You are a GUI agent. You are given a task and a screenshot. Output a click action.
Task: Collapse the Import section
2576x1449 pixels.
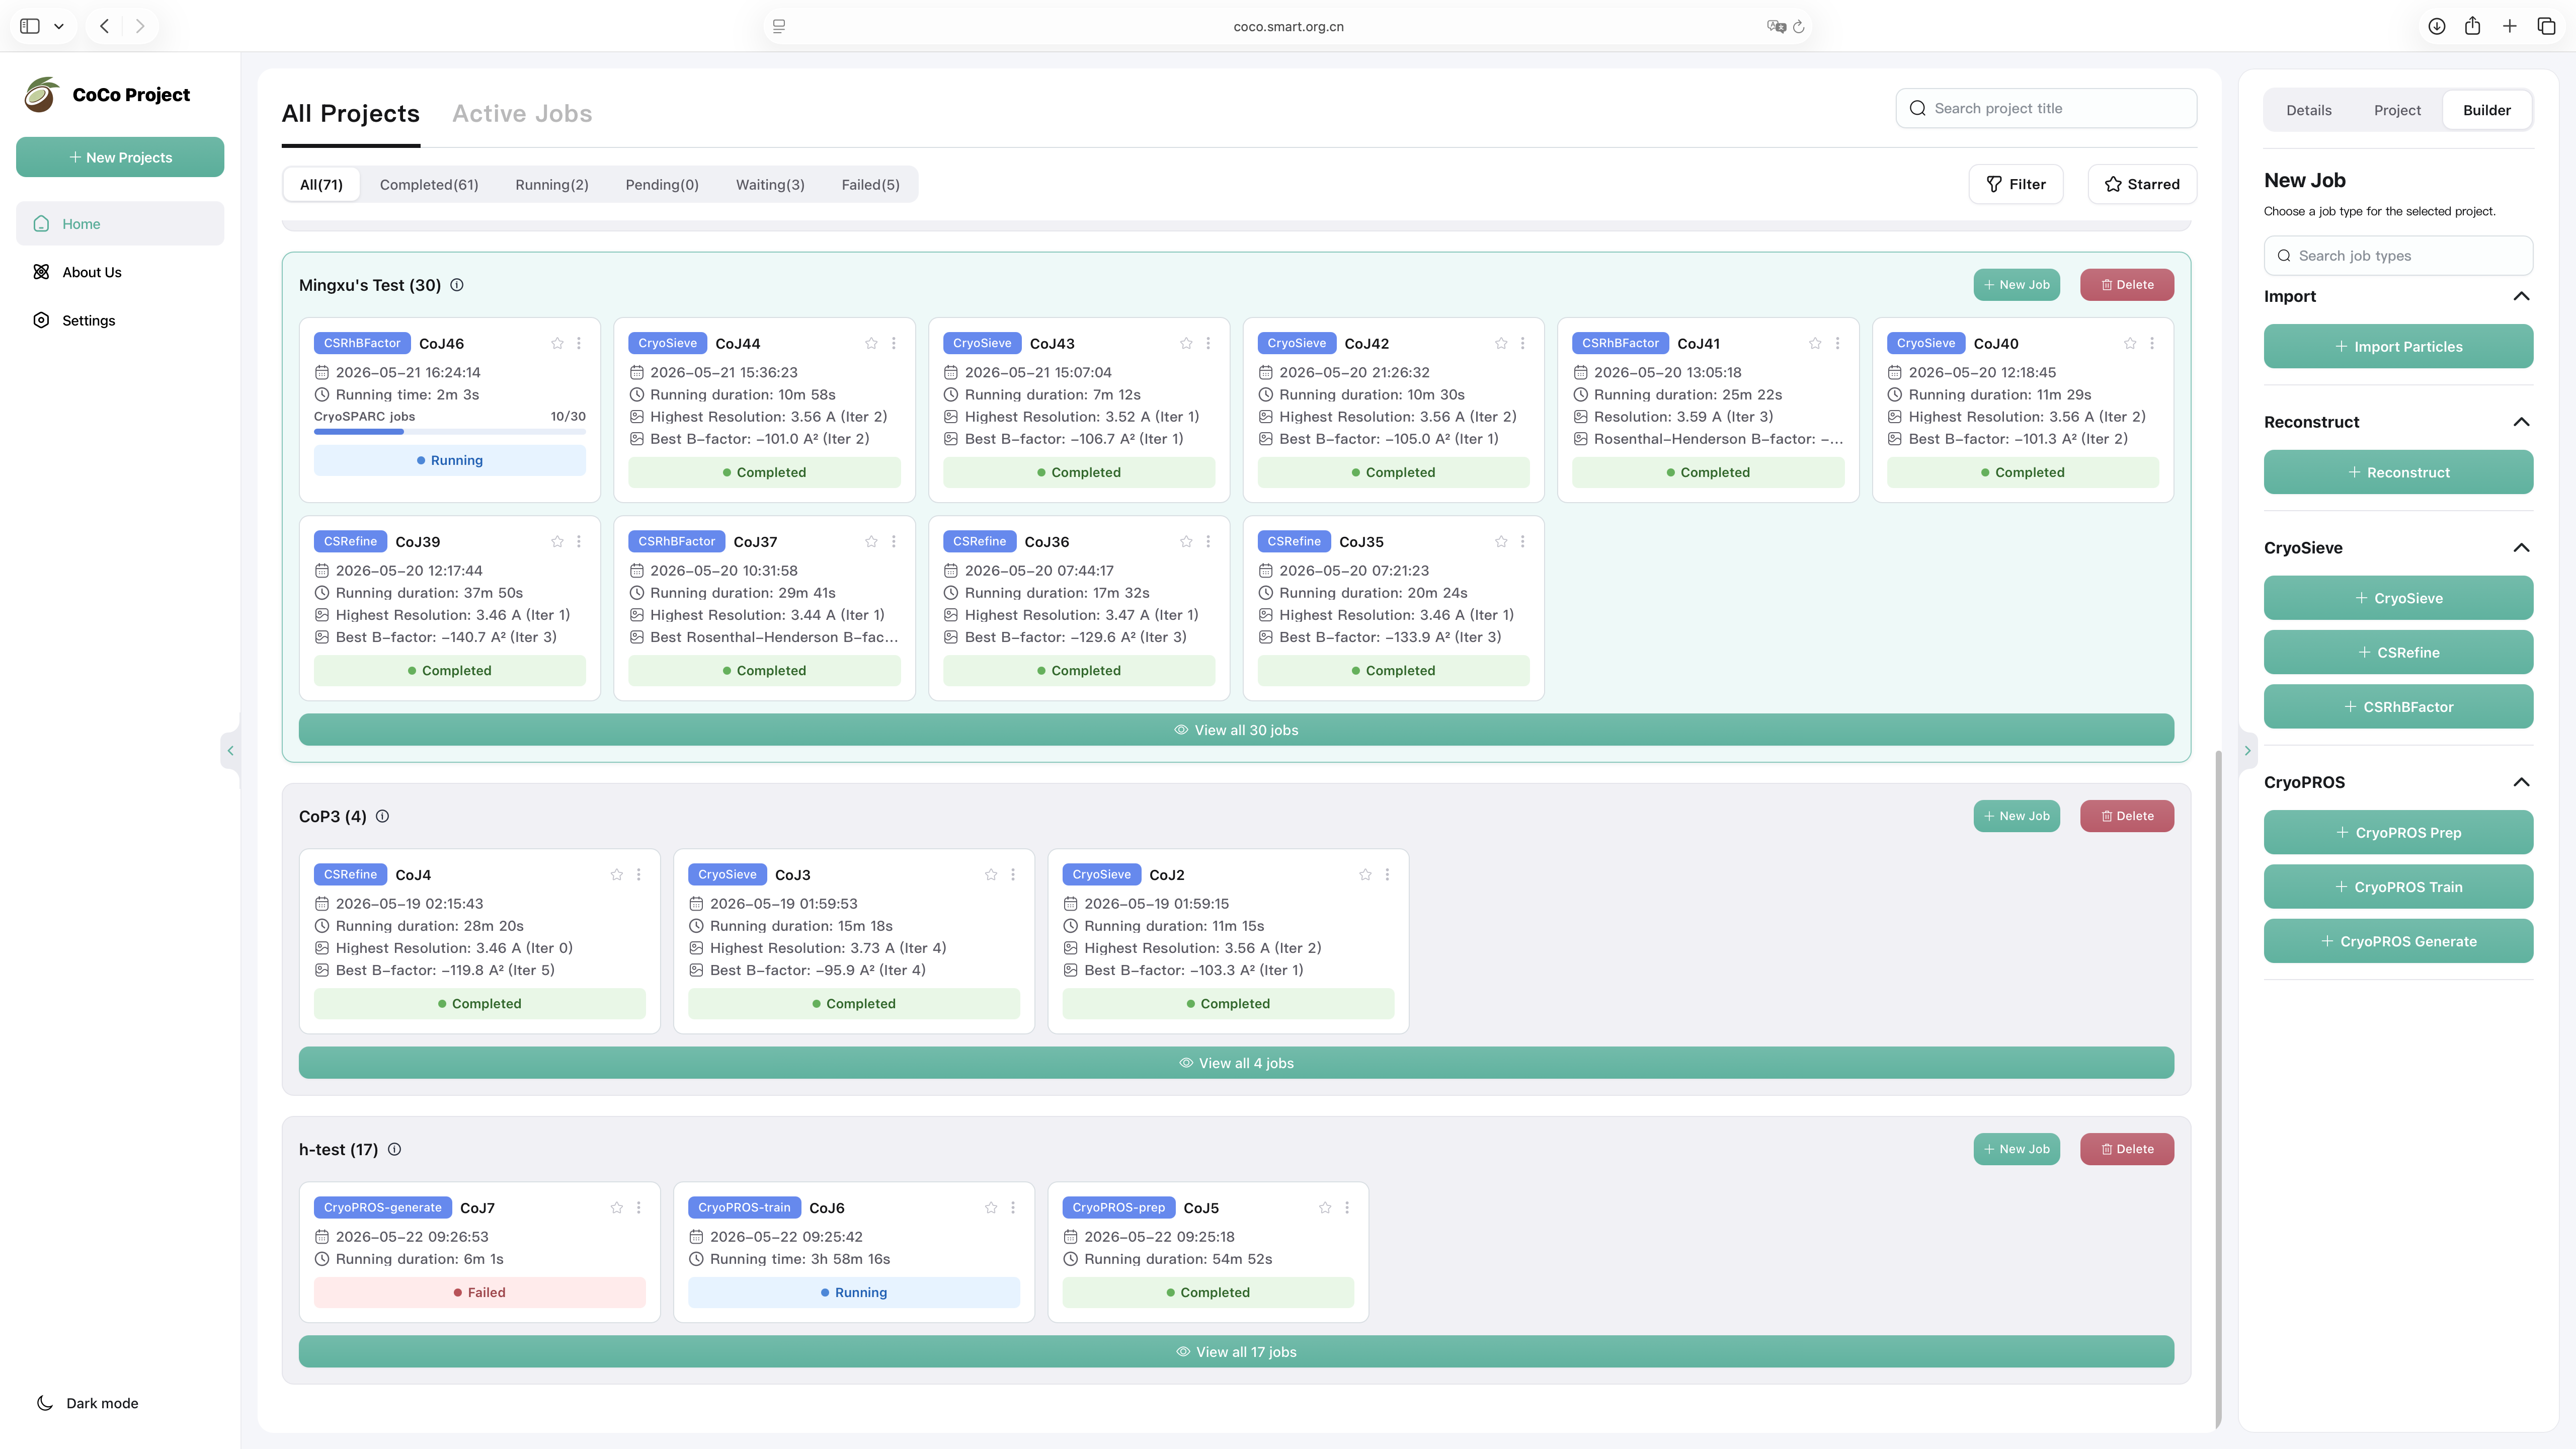tap(2521, 296)
